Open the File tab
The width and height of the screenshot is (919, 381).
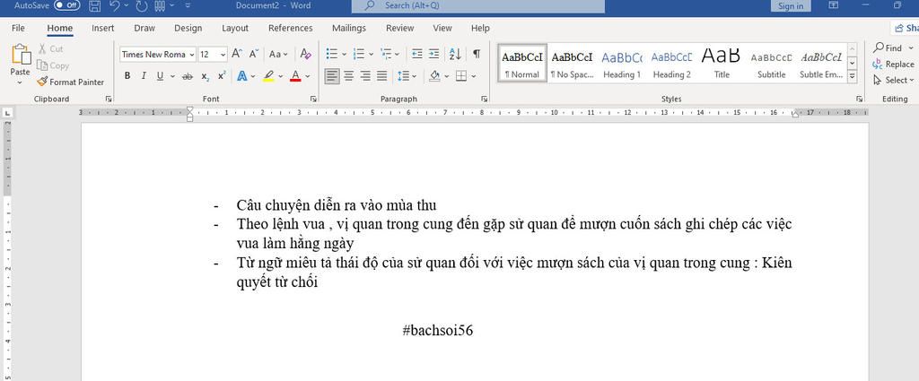point(18,28)
